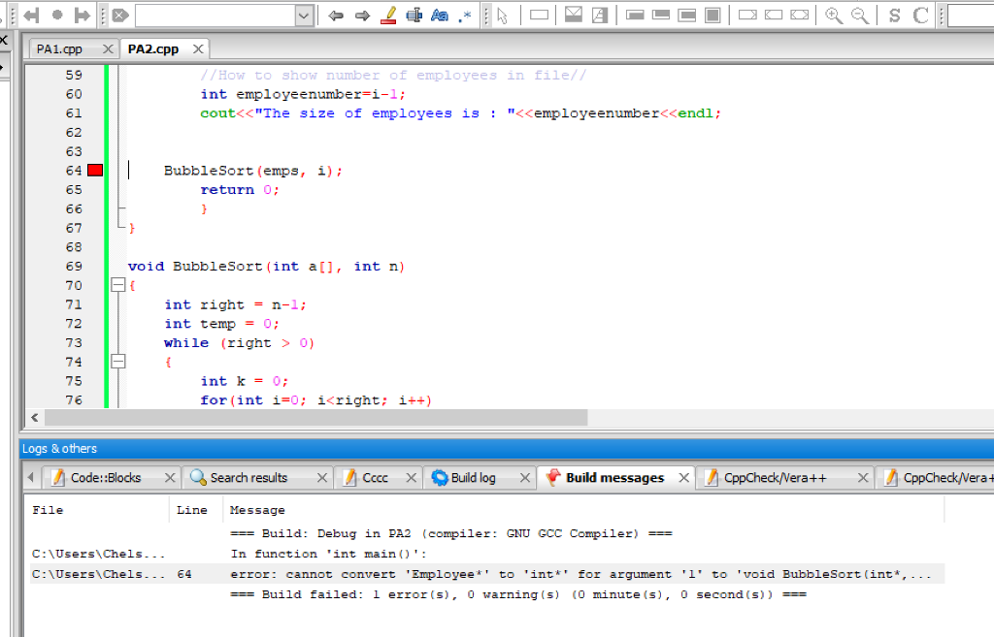The width and height of the screenshot is (994, 637).
Task: Close the Cccc log tab
Action: (x=412, y=478)
